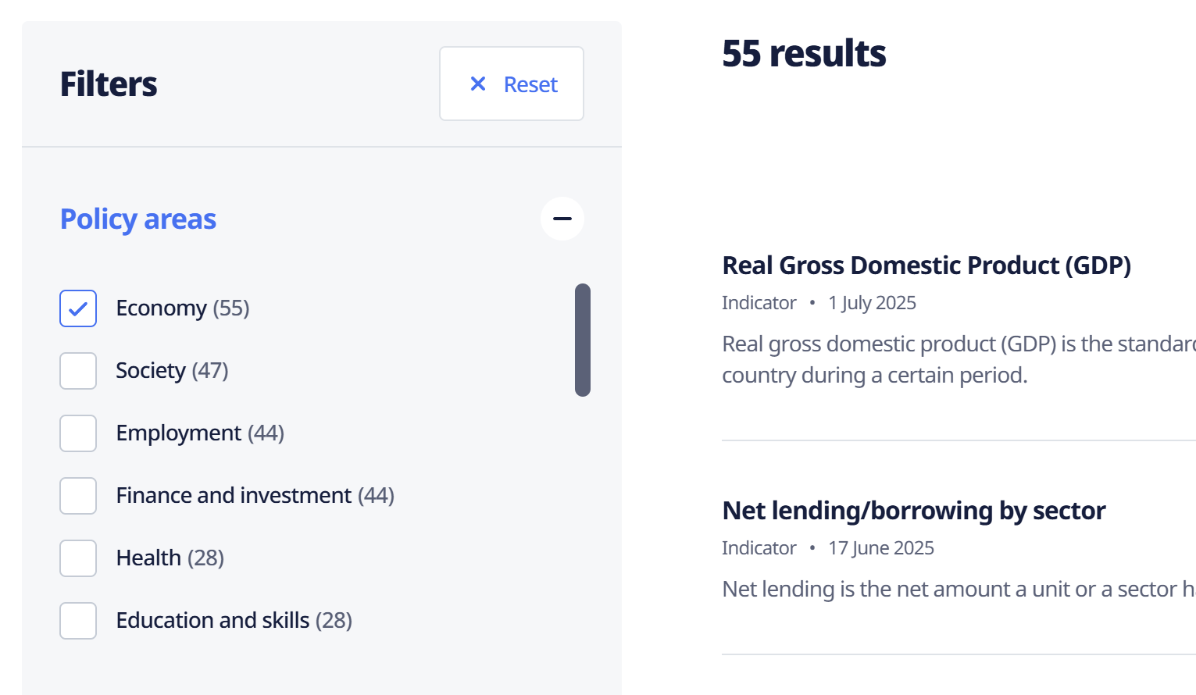Collapse Policy areas using the minus button

pos(562,219)
